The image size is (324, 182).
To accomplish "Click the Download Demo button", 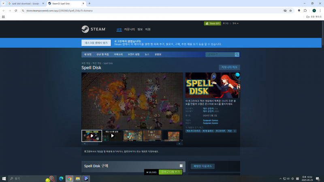I will (202, 166).
